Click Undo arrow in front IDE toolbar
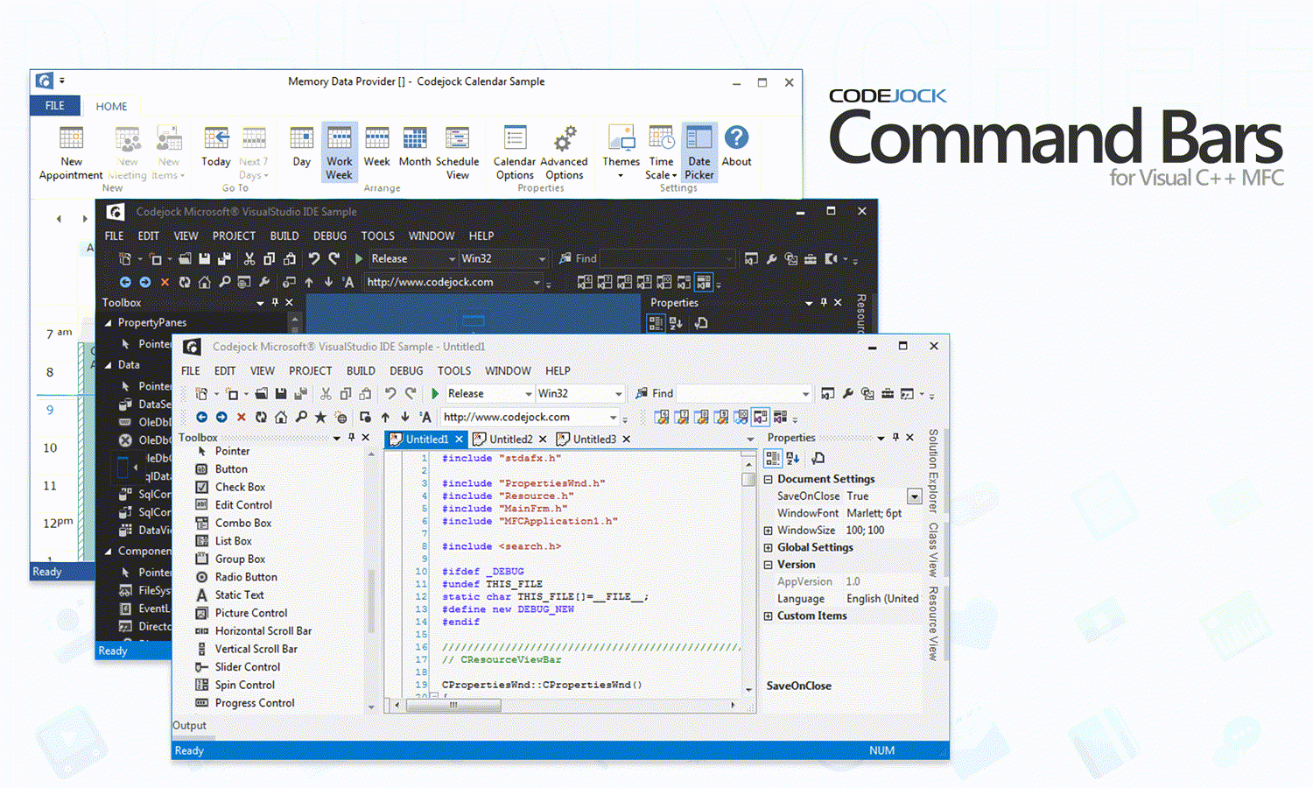Image resolution: width=1313 pixels, height=788 pixels. tap(390, 394)
